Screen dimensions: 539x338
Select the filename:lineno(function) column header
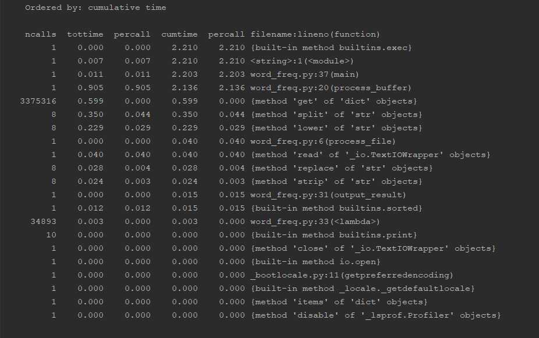coord(315,34)
